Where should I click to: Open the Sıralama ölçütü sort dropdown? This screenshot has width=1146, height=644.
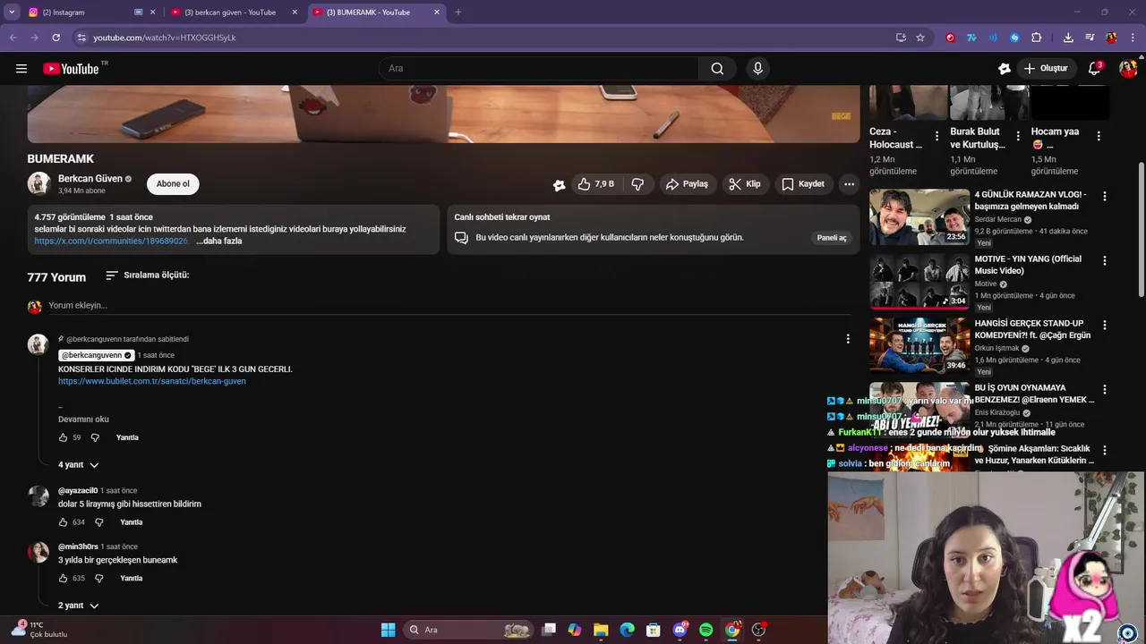(x=148, y=275)
